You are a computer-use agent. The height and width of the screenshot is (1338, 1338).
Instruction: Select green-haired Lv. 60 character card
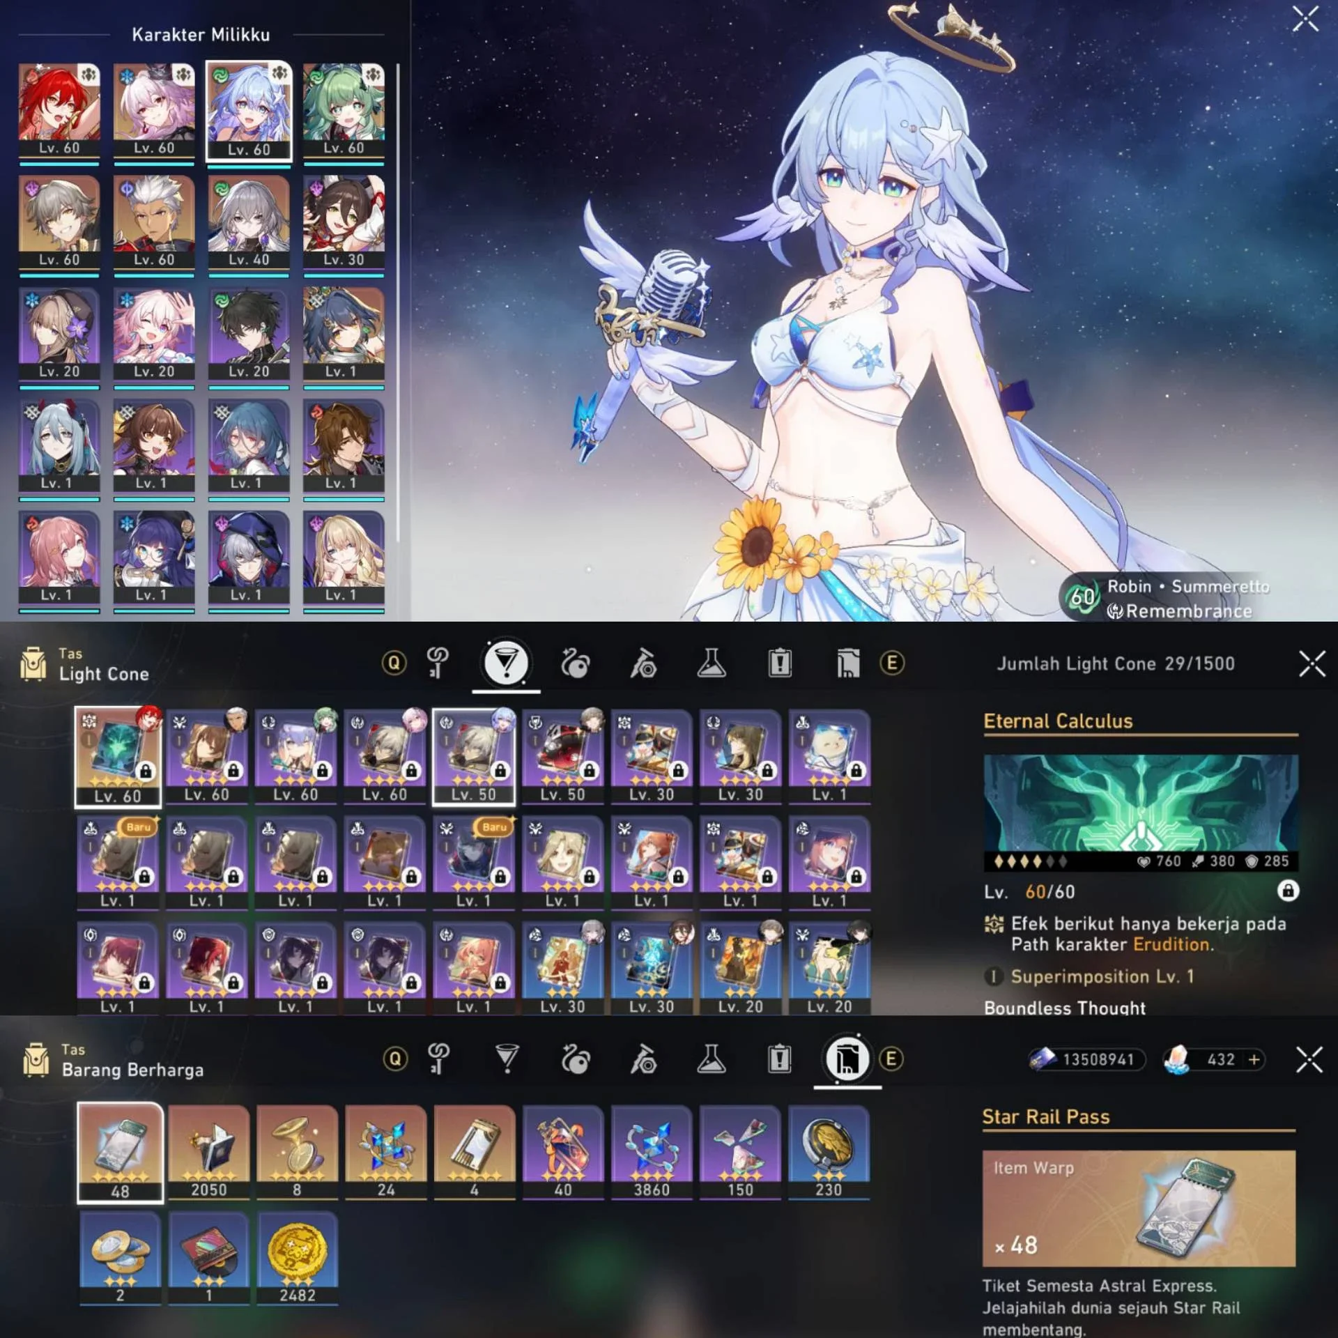click(344, 110)
